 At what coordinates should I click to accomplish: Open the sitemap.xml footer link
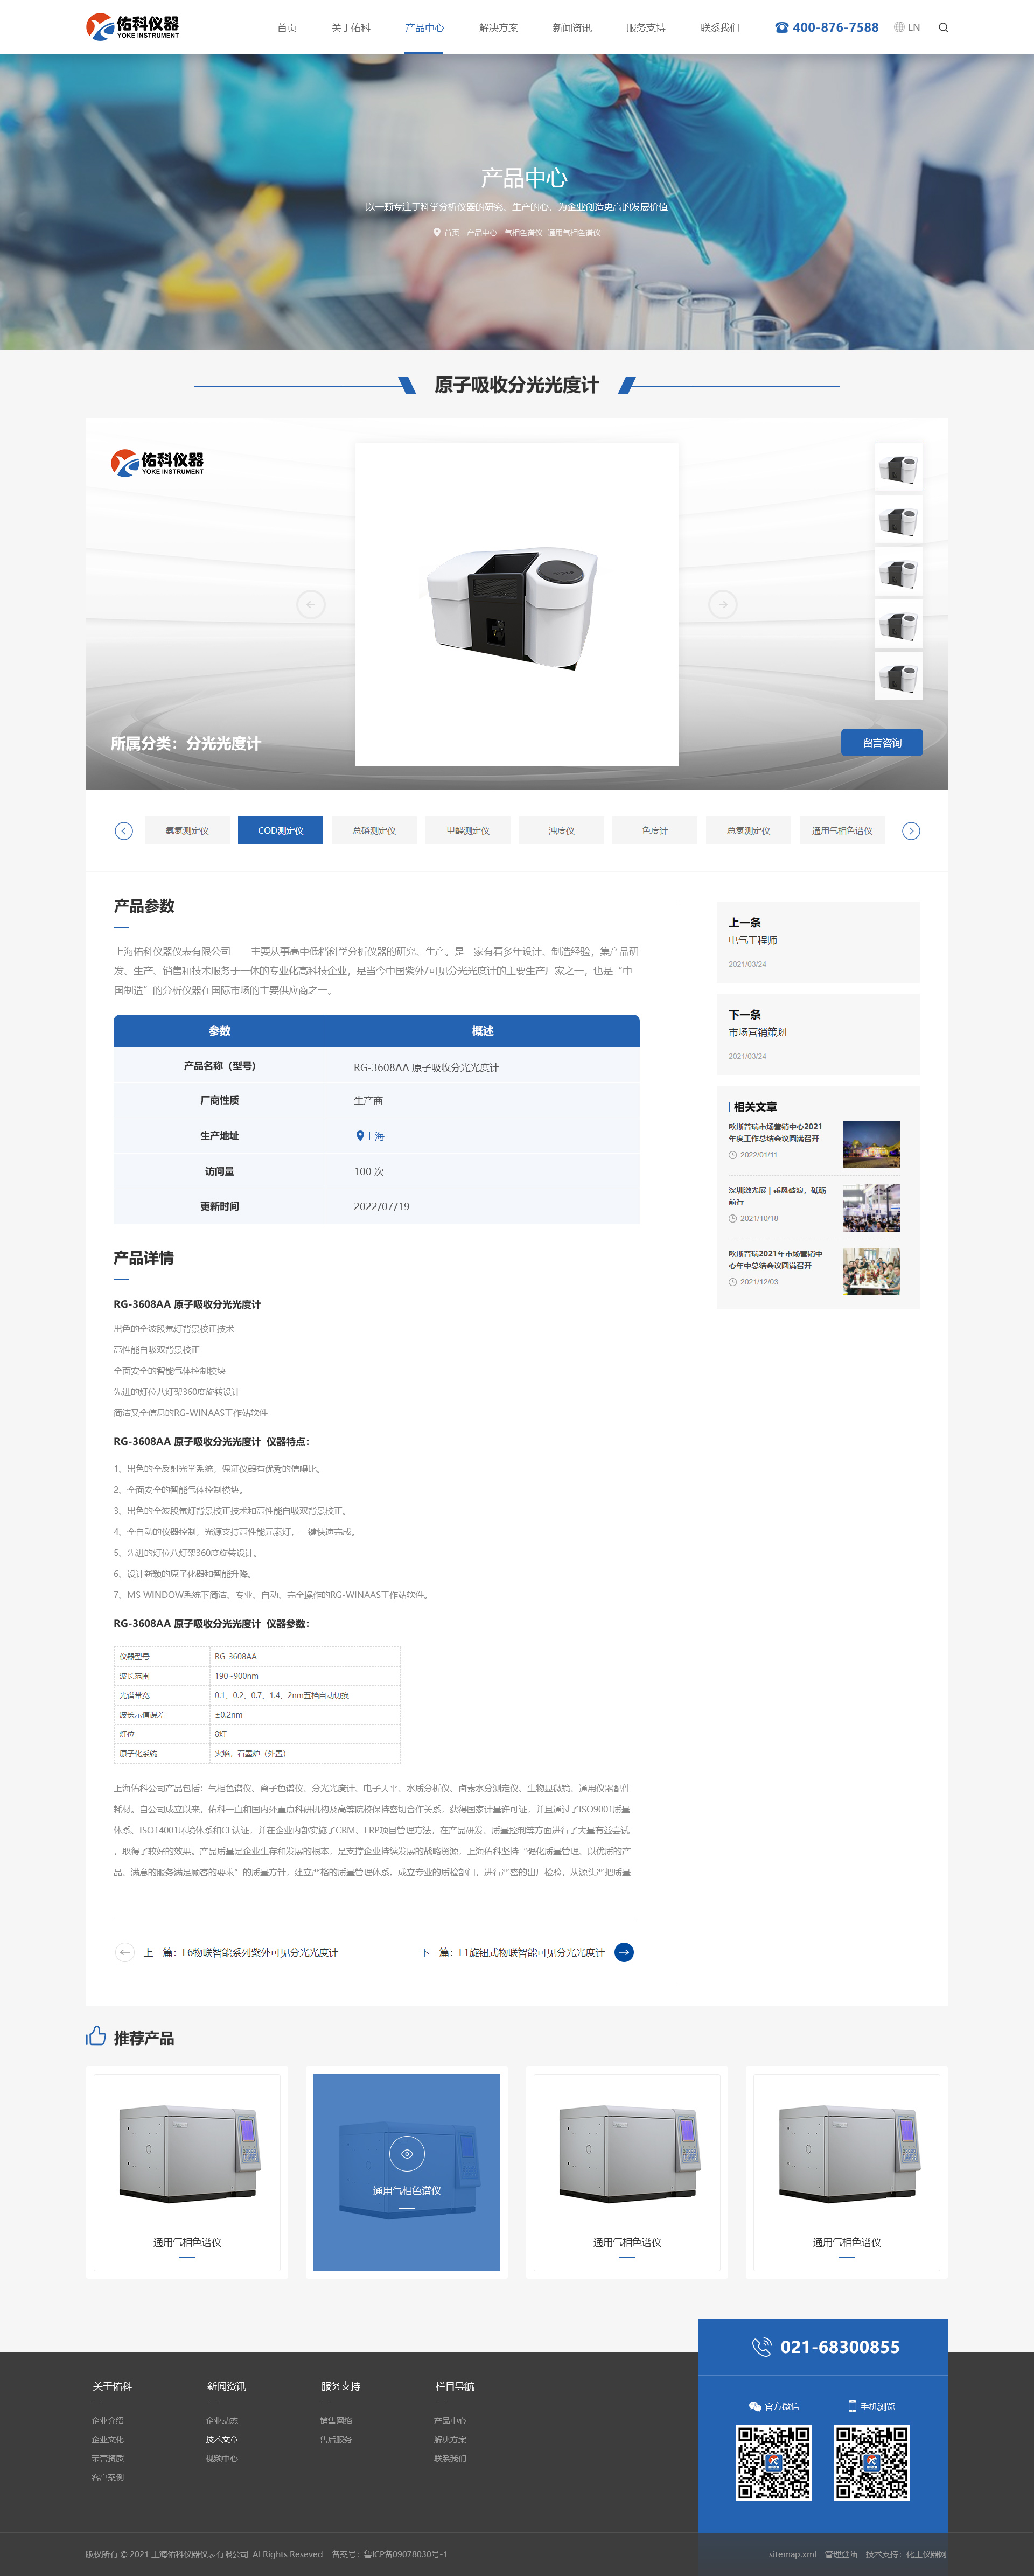(x=792, y=2554)
